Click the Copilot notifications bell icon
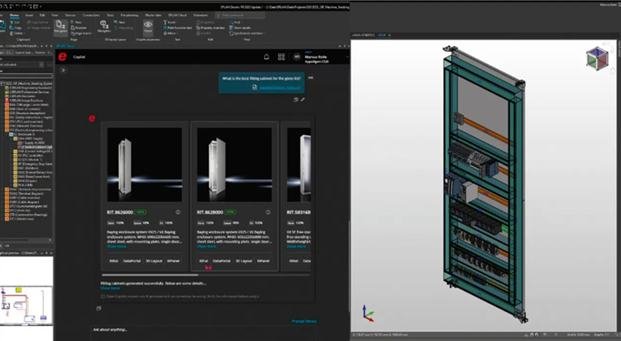 click(267, 57)
